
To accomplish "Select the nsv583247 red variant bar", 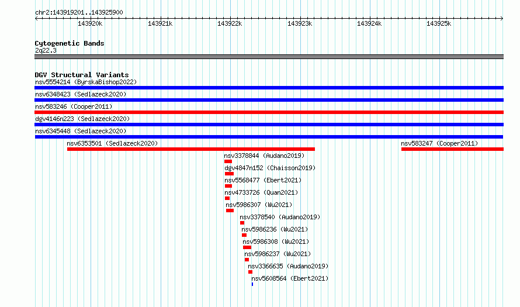I will coord(452,149).
